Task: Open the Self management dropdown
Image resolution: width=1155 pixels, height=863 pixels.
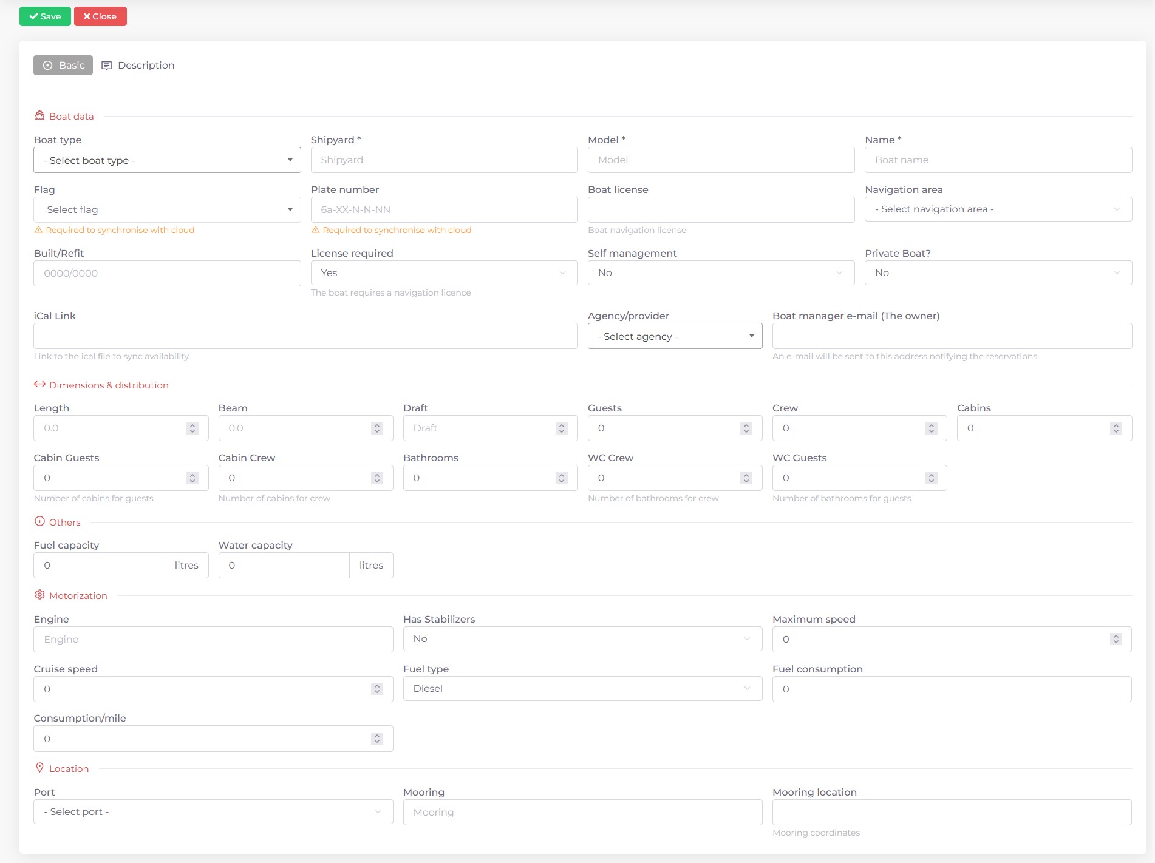Action: pyautogui.click(x=721, y=273)
